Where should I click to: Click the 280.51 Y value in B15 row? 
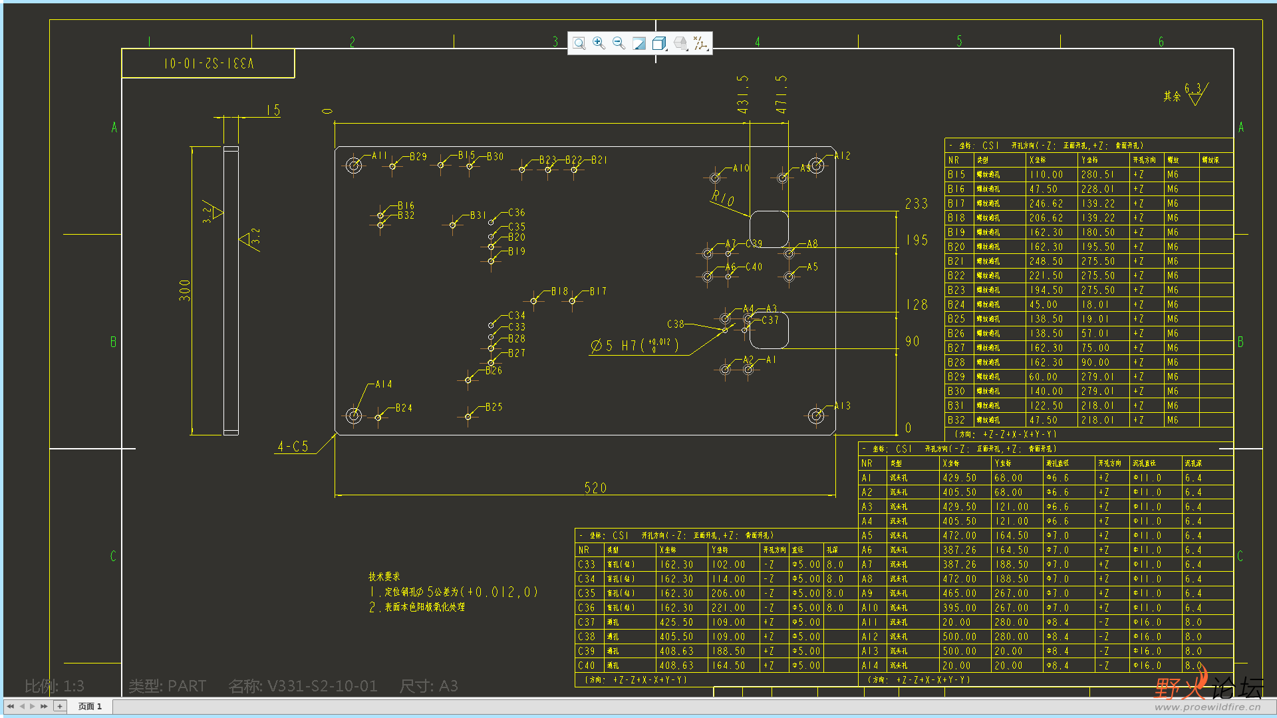click(1097, 175)
